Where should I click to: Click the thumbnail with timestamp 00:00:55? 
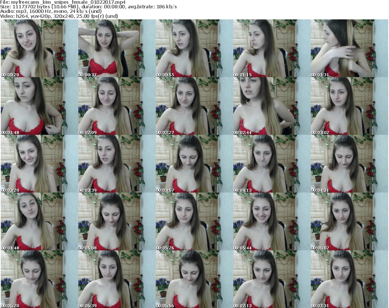(x=194, y=48)
